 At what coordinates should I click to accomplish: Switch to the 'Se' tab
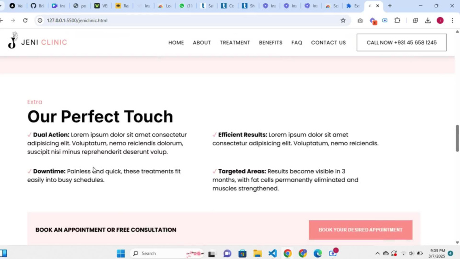click(x=207, y=6)
